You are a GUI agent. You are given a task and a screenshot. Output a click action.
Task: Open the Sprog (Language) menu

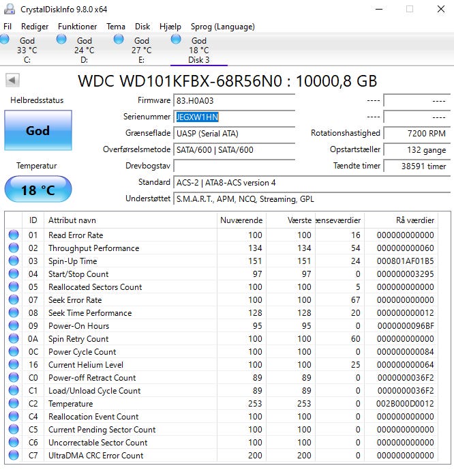point(222,27)
